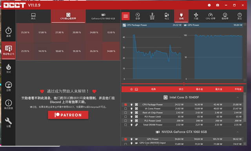The image size is (251, 151).
Task: Click the 最大值 maximum column header
Action: [219, 89]
